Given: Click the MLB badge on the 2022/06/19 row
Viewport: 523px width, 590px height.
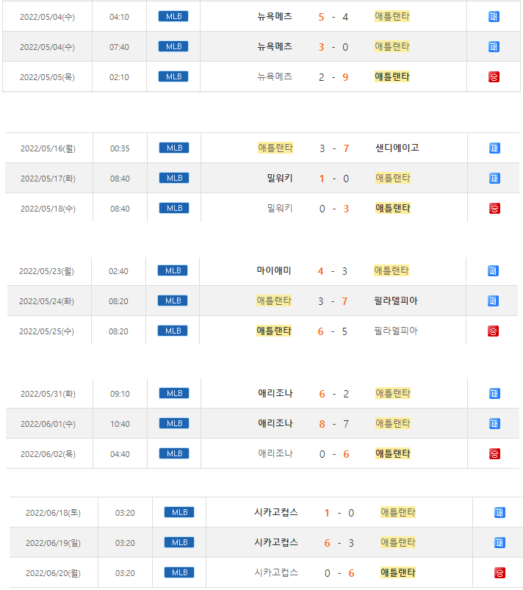Looking at the screenshot, I should [x=179, y=542].
